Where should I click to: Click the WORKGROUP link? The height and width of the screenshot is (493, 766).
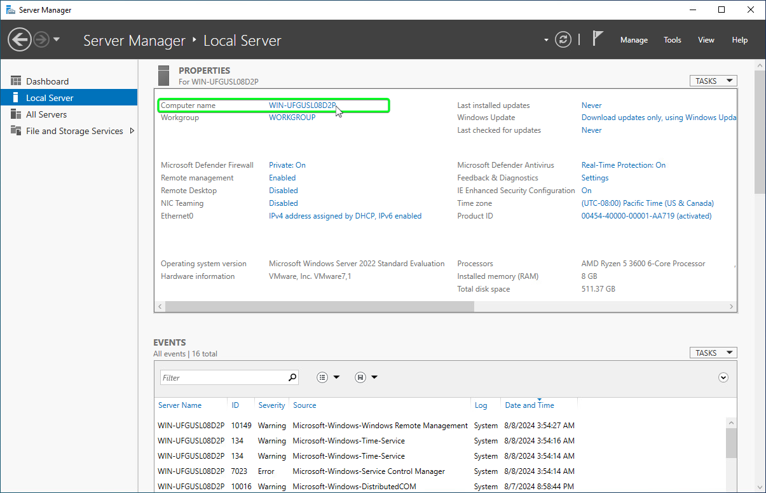[x=292, y=118]
